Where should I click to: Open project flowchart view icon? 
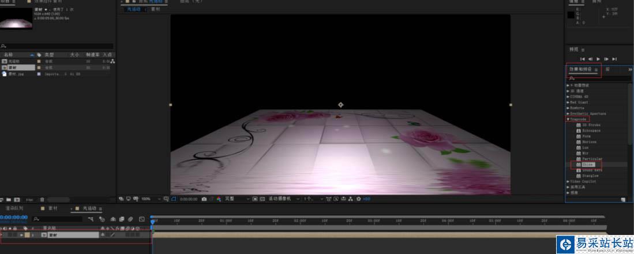click(x=112, y=61)
